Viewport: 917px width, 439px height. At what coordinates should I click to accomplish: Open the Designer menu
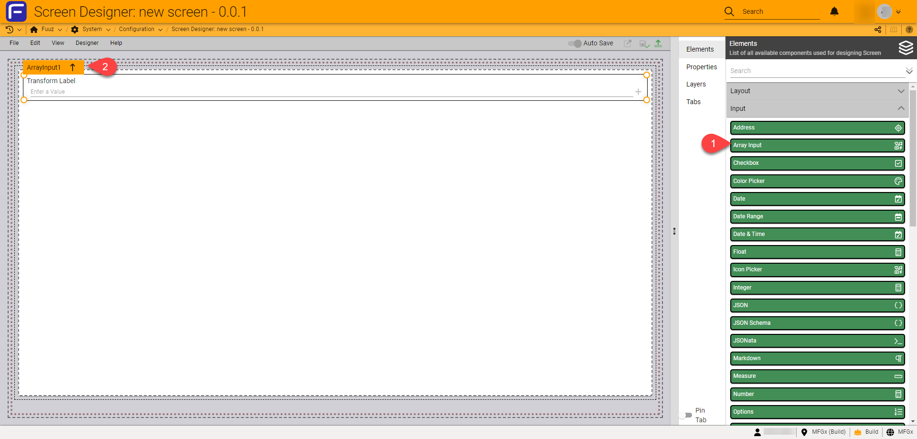pyautogui.click(x=87, y=43)
